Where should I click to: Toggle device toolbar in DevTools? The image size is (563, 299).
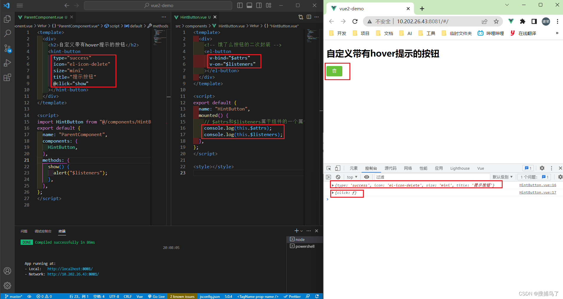(338, 168)
